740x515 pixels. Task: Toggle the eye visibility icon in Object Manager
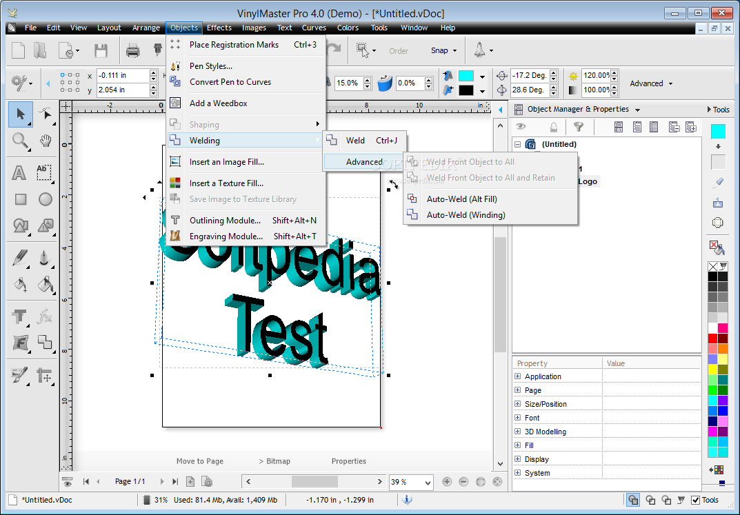tap(520, 126)
